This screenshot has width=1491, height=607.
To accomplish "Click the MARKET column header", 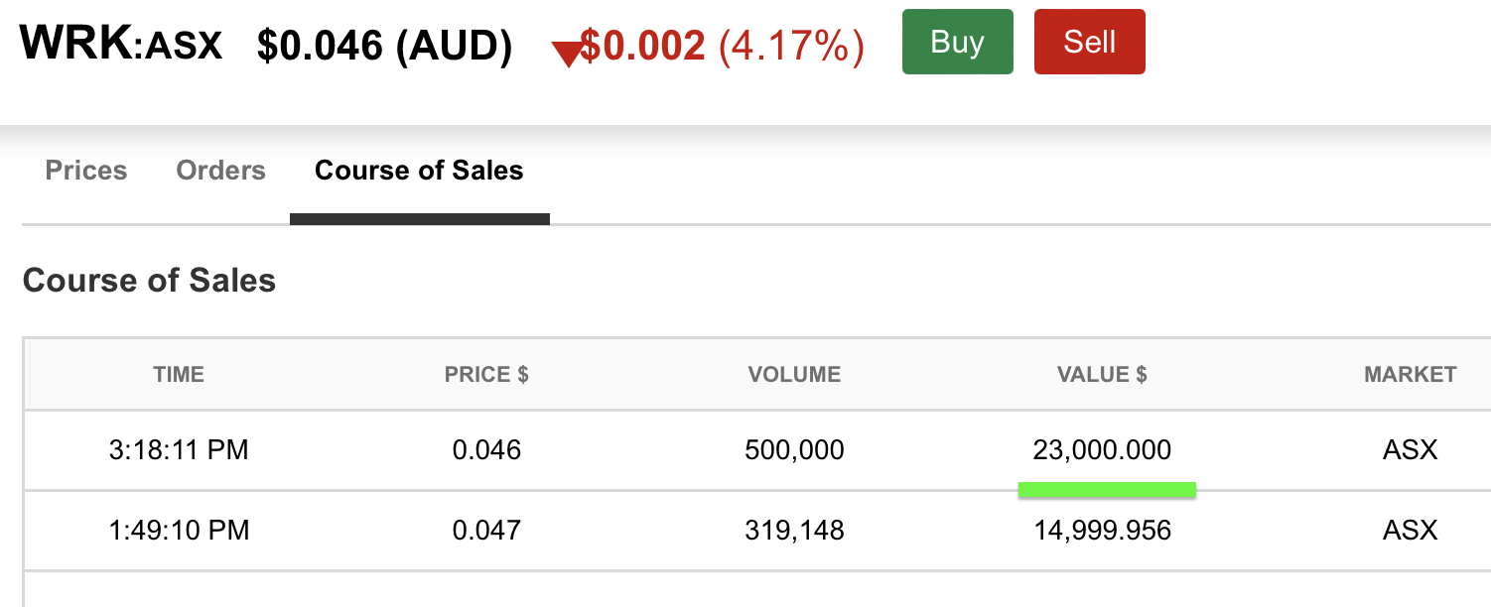I will pyautogui.click(x=1410, y=375).
